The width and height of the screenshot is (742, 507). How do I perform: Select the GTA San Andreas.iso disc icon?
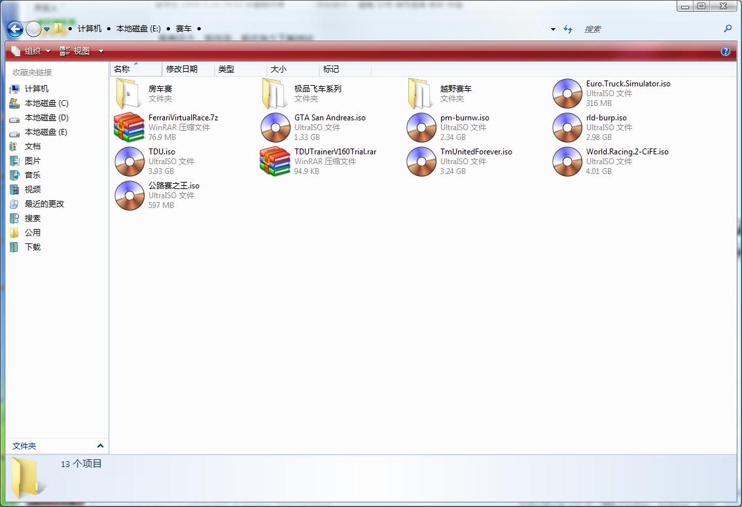pos(275,128)
